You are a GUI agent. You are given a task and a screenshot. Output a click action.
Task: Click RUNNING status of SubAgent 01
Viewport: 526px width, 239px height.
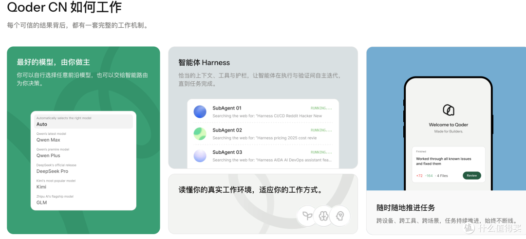321,108
